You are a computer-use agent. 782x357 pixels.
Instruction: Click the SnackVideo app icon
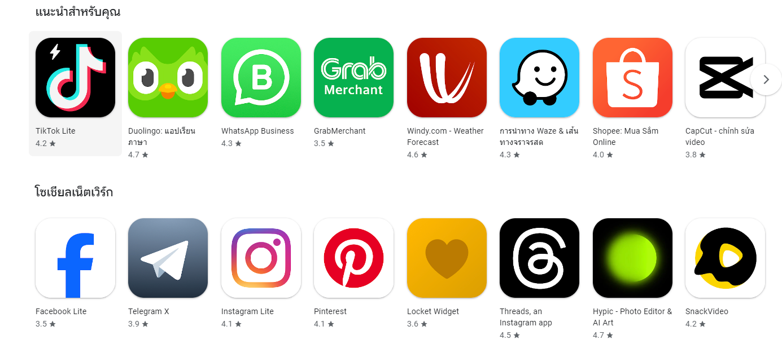725,258
